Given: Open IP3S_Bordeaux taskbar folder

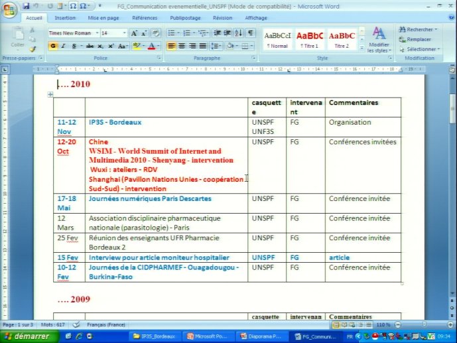Looking at the screenshot, I should (154, 336).
